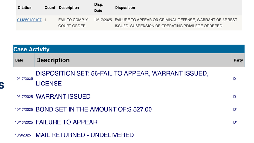Select the FAILURE TO APPEAR activity entry
This screenshot has height=143, width=254.
[x=67, y=122]
